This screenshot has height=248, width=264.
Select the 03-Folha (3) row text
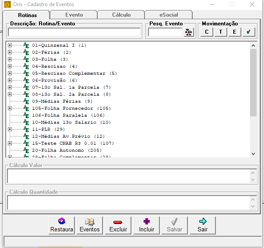(50, 59)
